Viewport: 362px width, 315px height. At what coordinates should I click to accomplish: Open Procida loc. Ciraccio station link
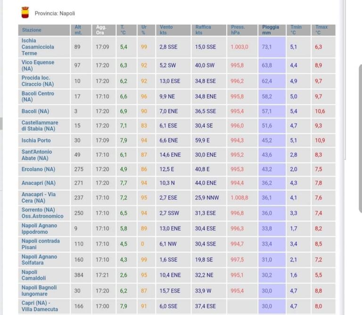tap(38, 81)
